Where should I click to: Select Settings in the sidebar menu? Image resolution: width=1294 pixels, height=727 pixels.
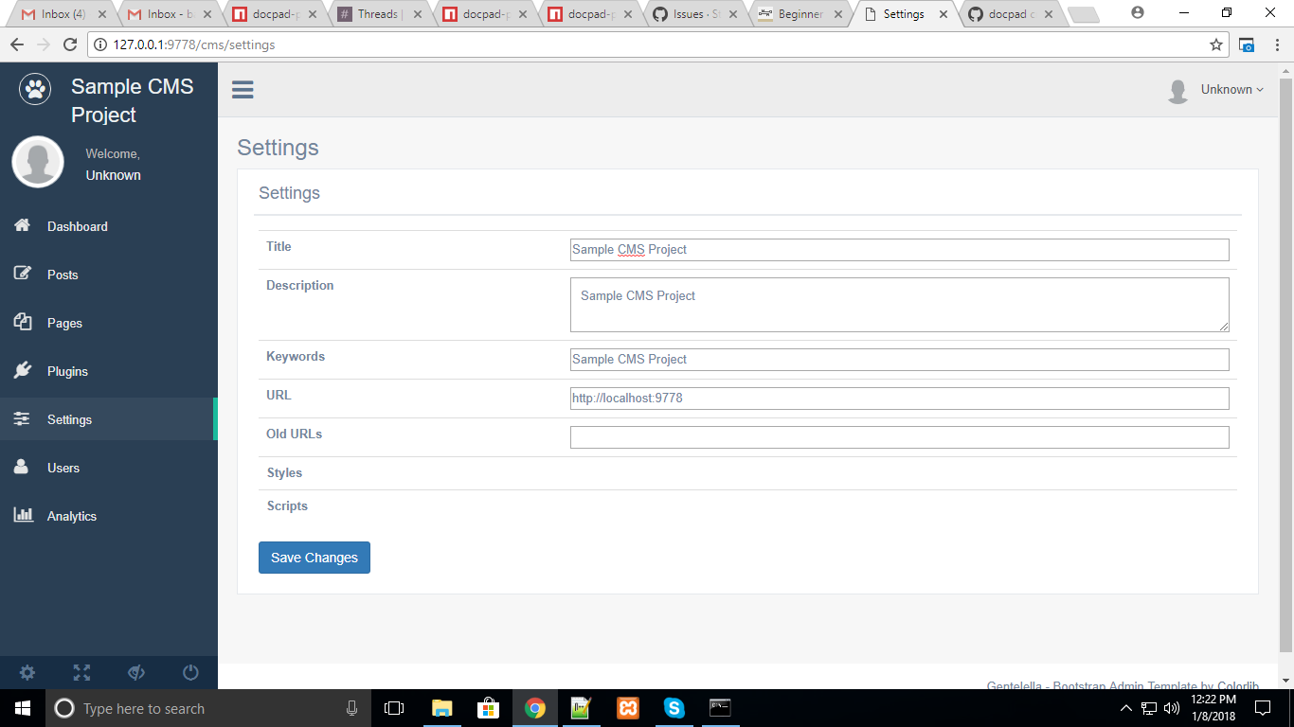(x=69, y=418)
